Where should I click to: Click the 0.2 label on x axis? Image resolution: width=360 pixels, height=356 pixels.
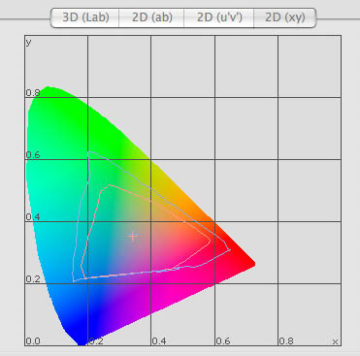(96, 341)
